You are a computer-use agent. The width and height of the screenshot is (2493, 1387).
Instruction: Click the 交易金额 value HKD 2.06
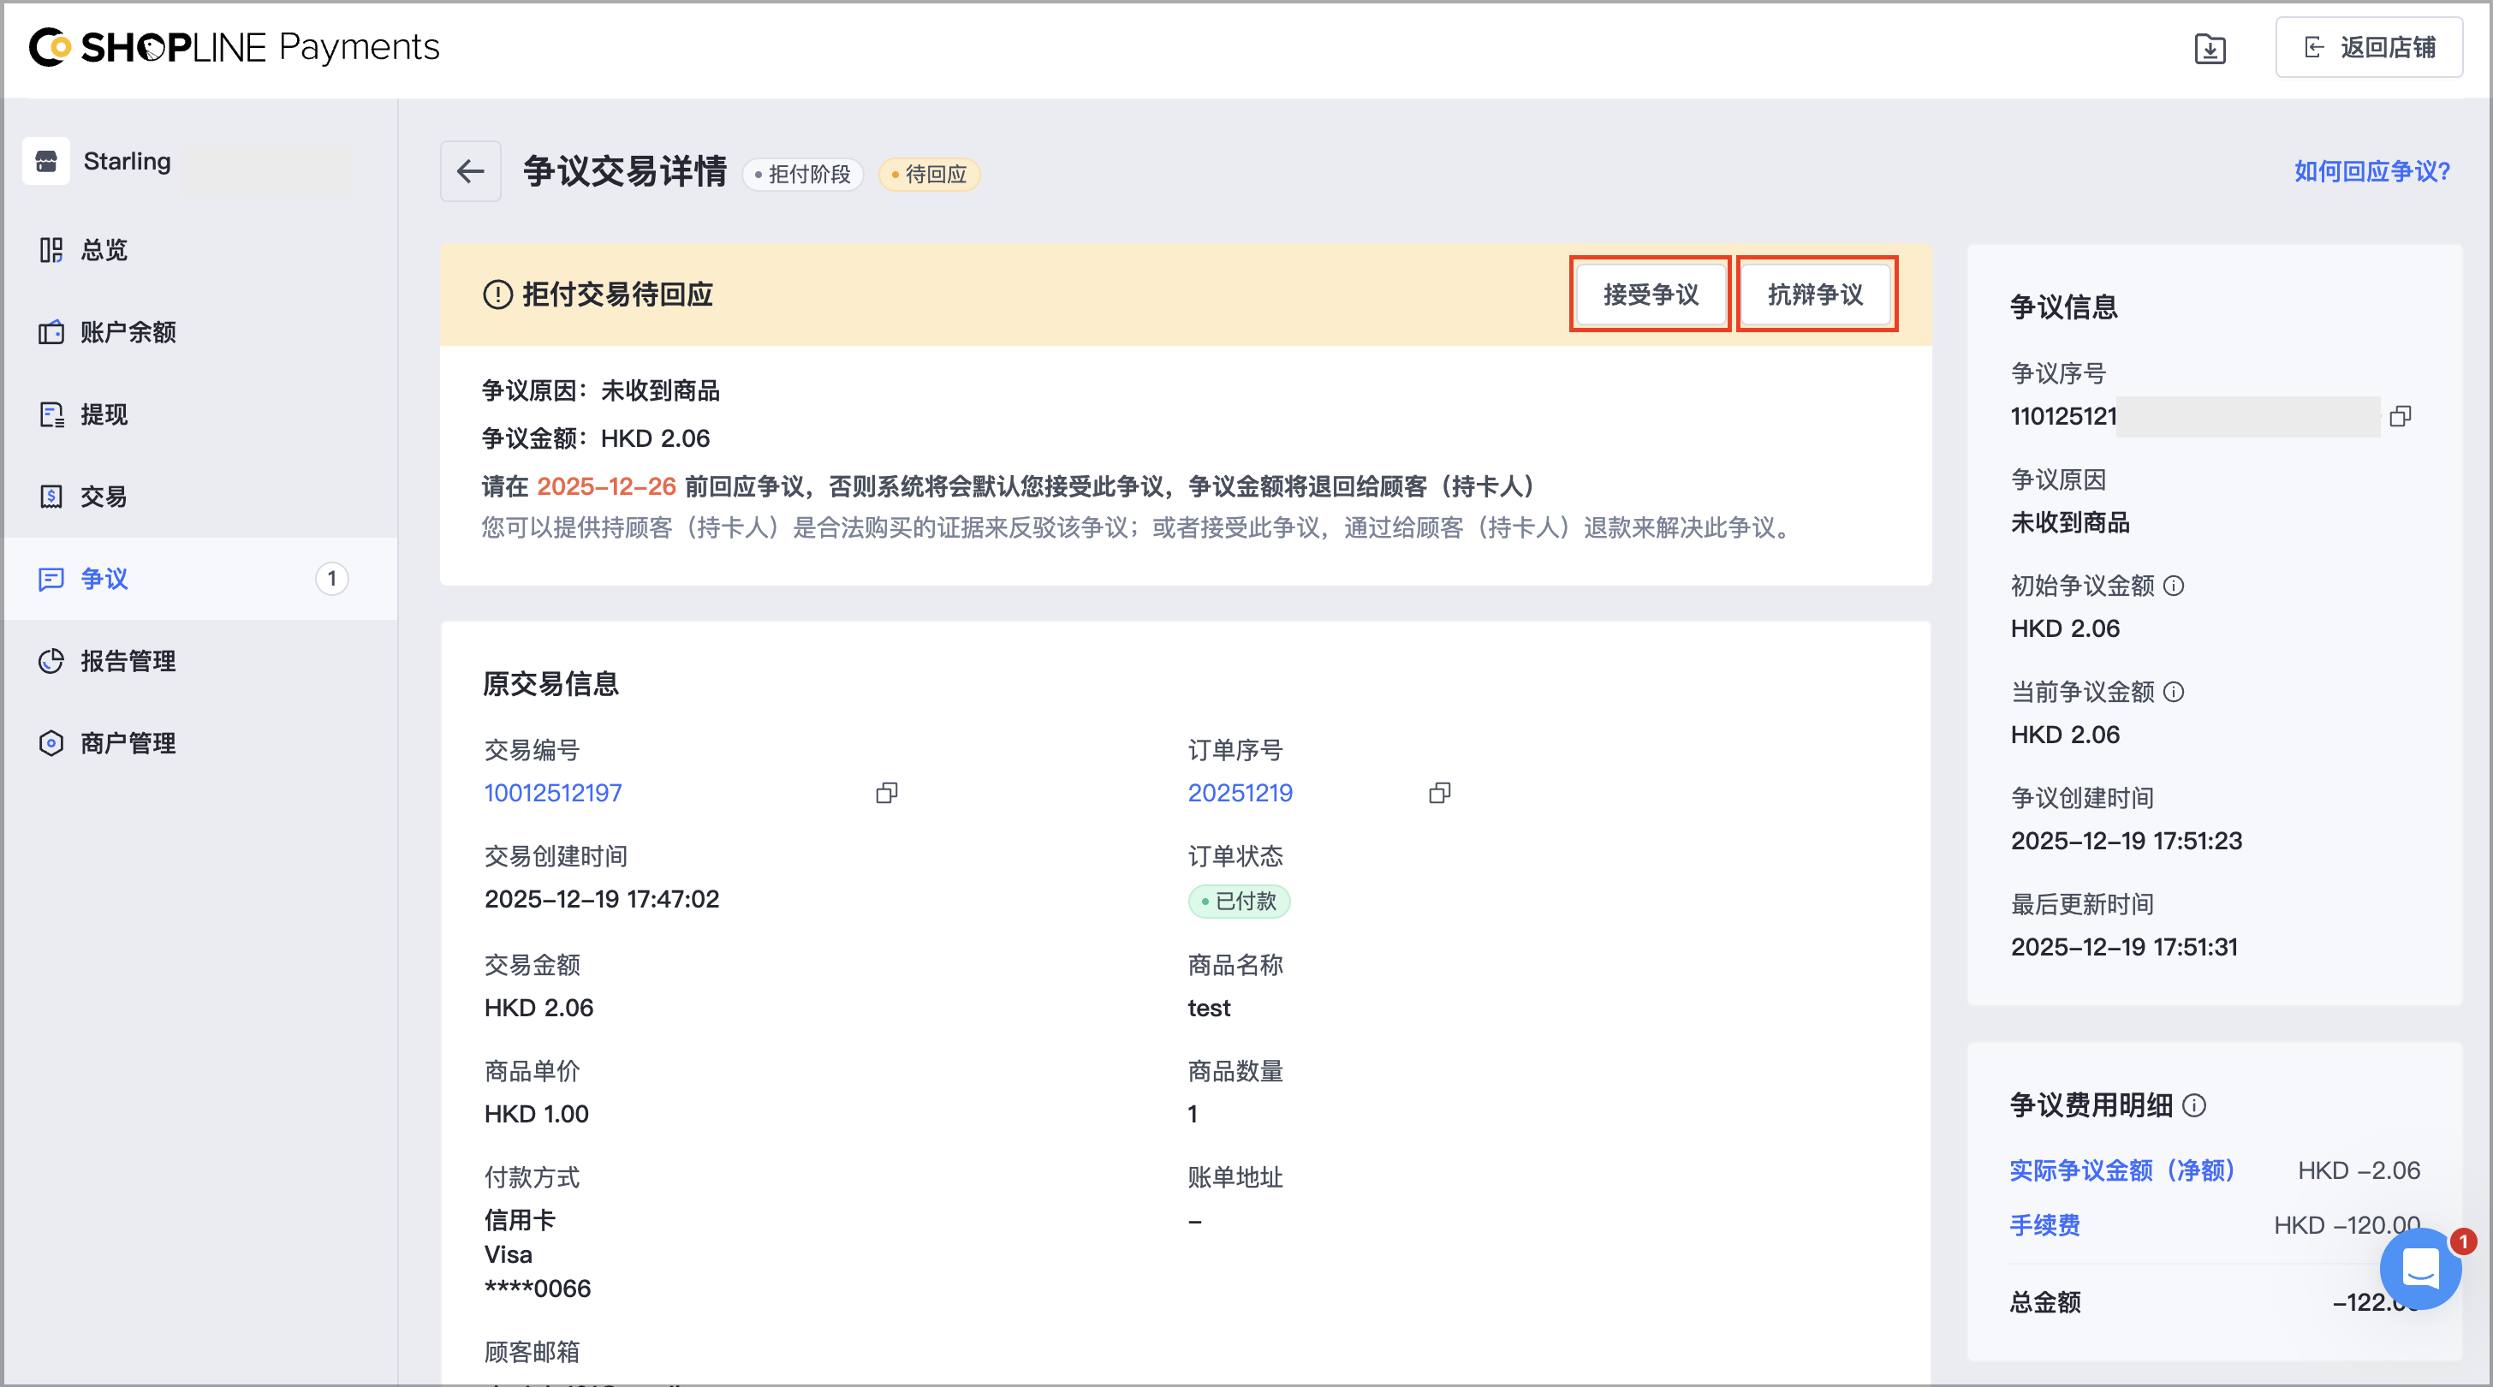539,1008
